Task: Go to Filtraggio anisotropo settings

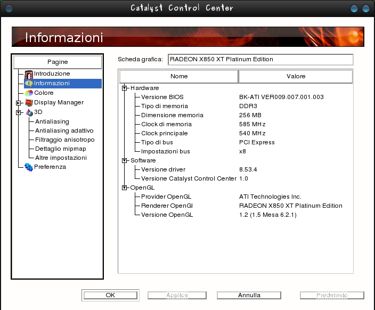Action: (x=64, y=140)
